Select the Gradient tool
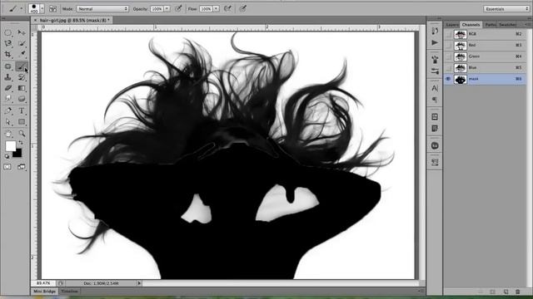533x299 pixels. (x=22, y=88)
